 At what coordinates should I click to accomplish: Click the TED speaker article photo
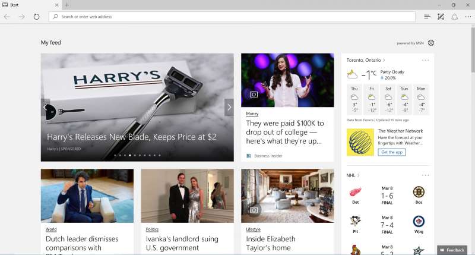point(287,80)
